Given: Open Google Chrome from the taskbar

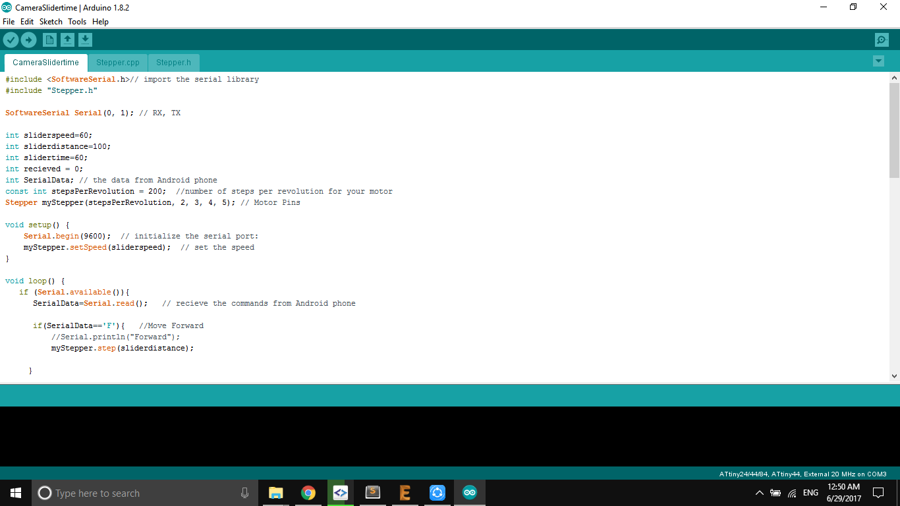Looking at the screenshot, I should coord(308,493).
